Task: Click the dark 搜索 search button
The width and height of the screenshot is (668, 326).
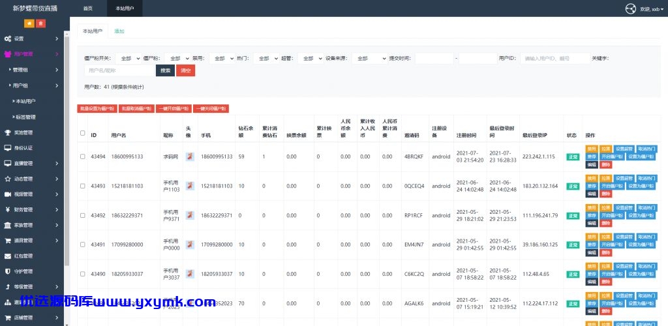Action: pyautogui.click(x=165, y=70)
